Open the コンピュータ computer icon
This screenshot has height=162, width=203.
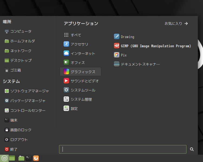(x=7, y=31)
